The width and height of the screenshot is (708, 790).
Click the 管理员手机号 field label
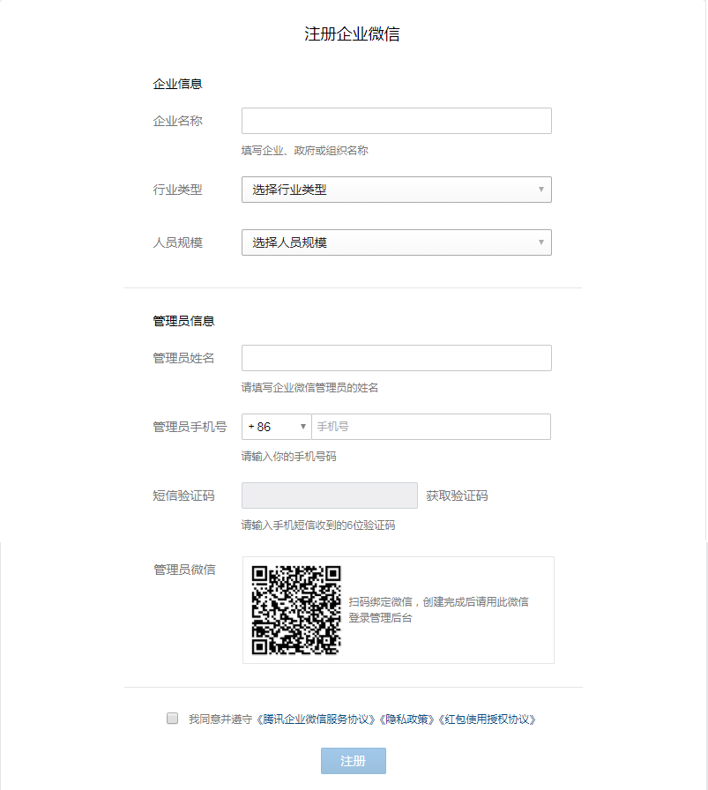pos(190,427)
